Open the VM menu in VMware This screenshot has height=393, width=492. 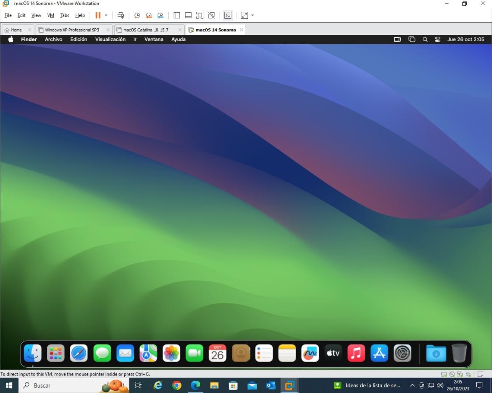(51, 15)
